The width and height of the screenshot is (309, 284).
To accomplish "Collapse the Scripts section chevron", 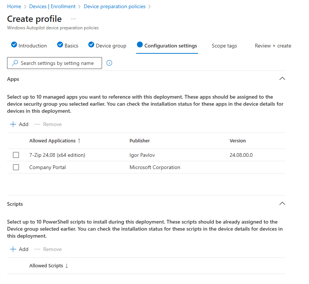I will point(282,204).
